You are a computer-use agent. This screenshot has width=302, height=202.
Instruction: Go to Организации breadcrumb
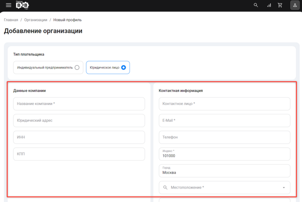coord(36,20)
